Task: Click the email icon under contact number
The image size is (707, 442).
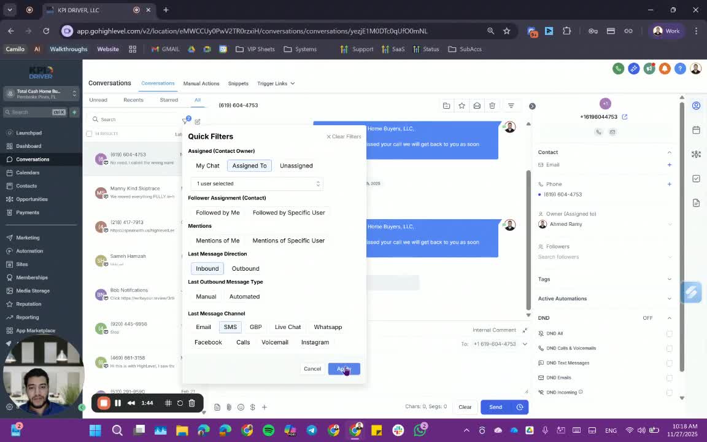Action: pos(612,132)
